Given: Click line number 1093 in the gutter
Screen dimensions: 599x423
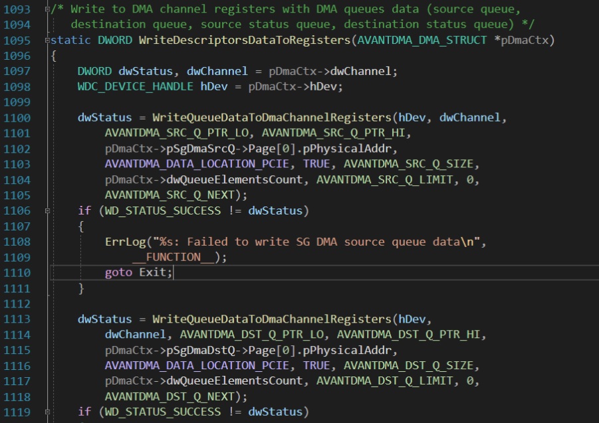Looking at the screenshot, I should pos(17,9).
